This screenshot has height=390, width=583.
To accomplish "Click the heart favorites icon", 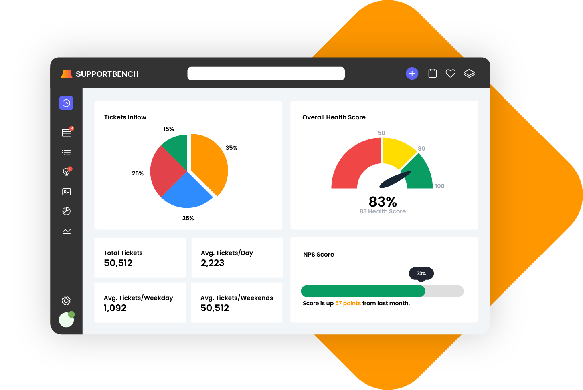I will coord(450,74).
